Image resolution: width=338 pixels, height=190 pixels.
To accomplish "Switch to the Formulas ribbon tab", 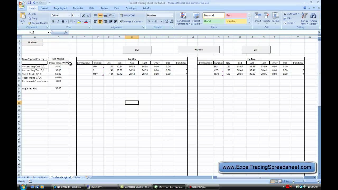I will 78,8.
